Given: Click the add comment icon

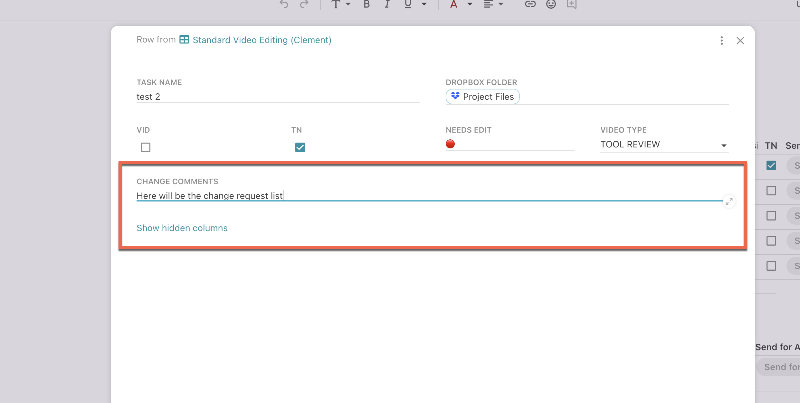Looking at the screenshot, I should coord(572,4).
